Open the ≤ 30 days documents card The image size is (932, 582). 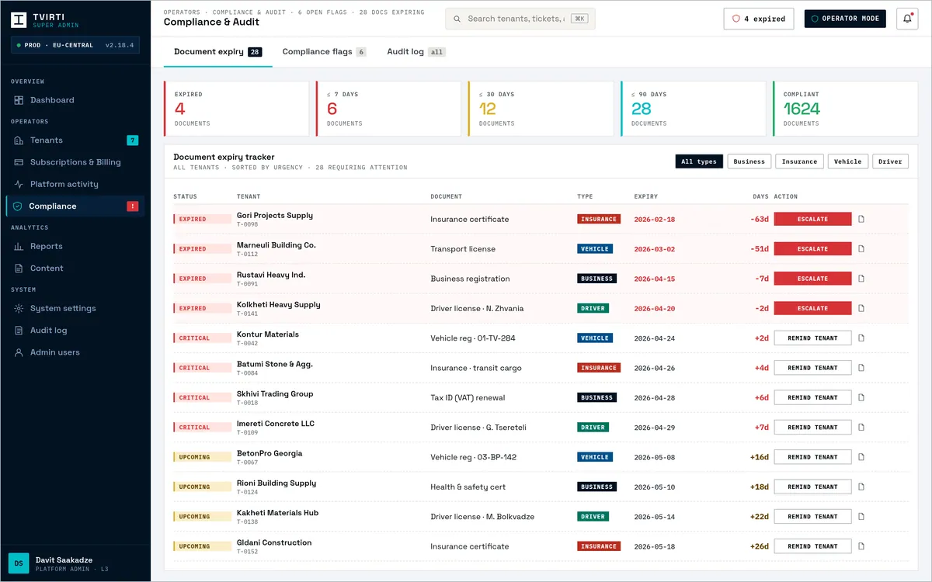541,109
